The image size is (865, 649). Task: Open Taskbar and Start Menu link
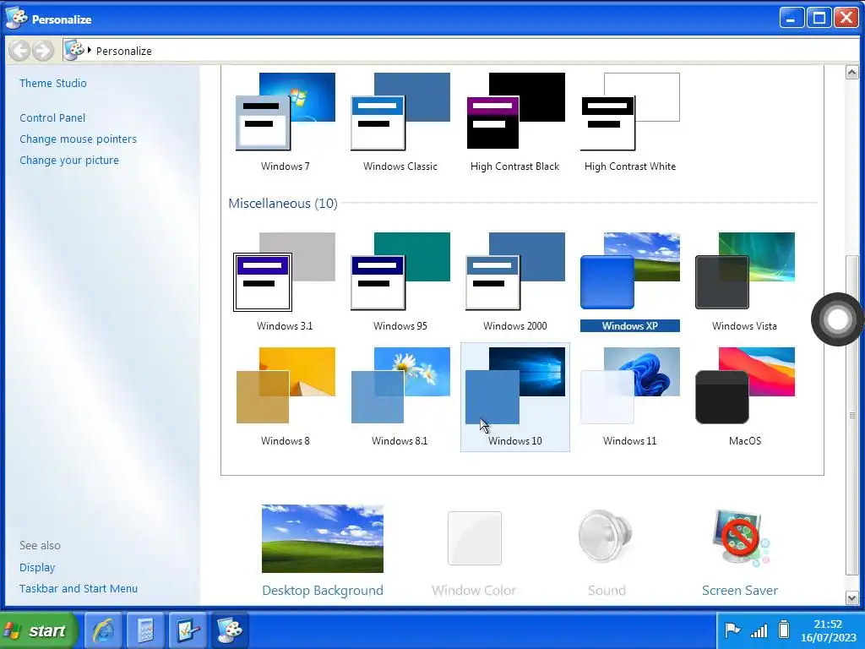[79, 589]
